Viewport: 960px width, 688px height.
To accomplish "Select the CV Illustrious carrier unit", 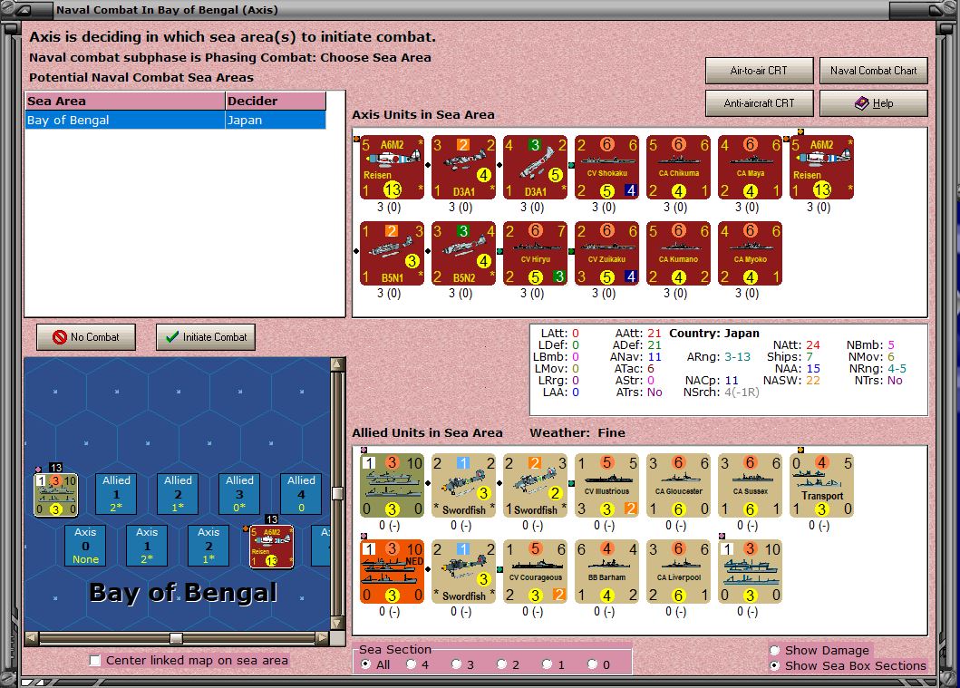I will 606,485.
